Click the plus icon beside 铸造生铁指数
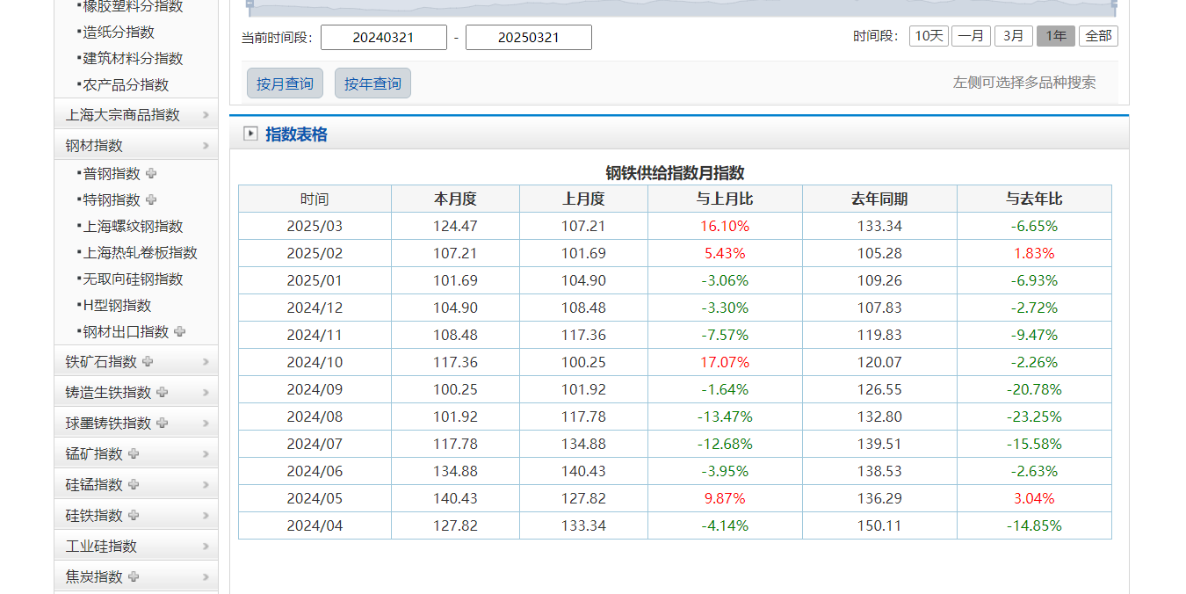This screenshot has width=1186, height=594. 162,392
